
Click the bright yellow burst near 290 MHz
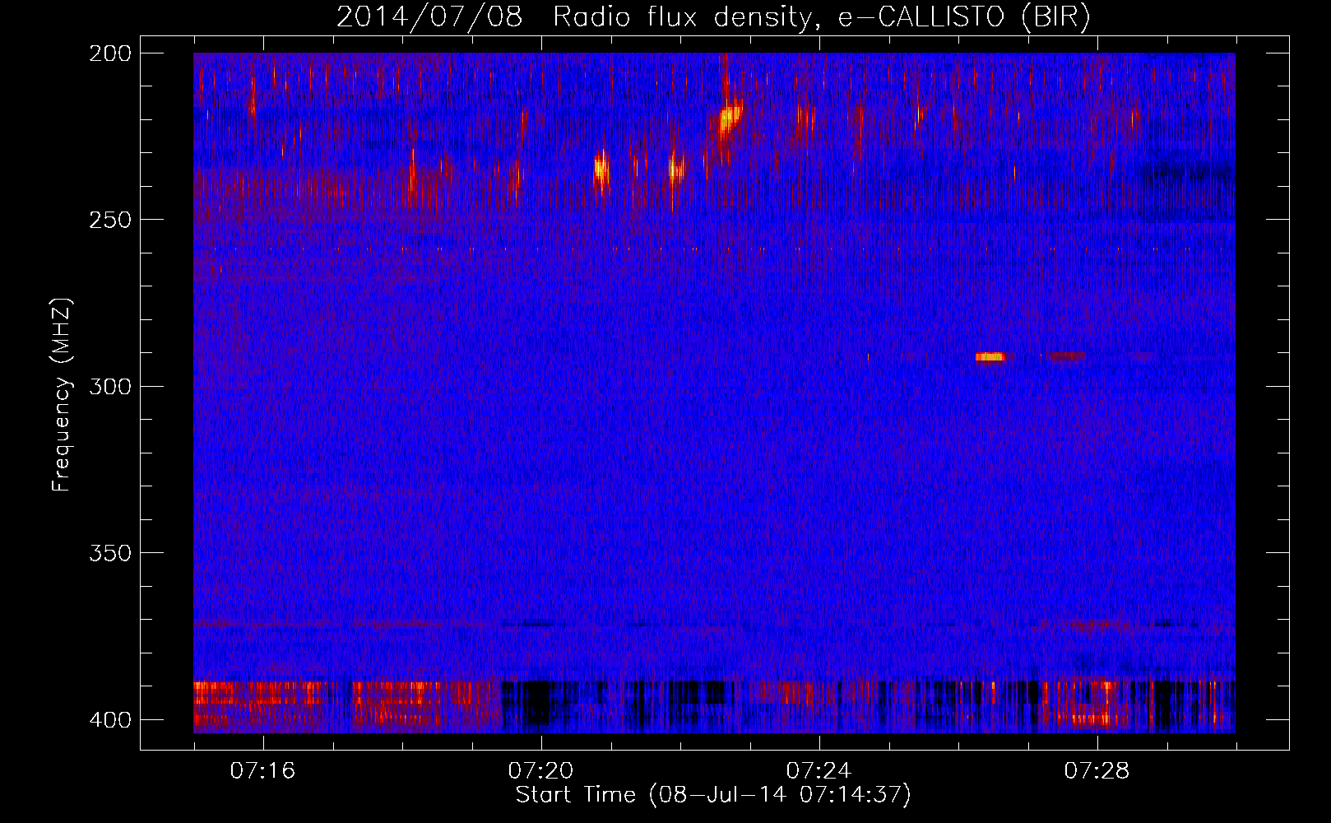[x=990, y=356]
